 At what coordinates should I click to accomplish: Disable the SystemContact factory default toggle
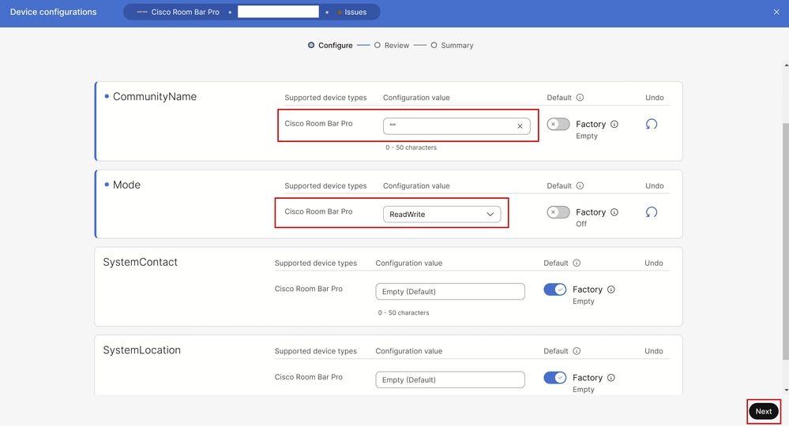tap(555, 290)
